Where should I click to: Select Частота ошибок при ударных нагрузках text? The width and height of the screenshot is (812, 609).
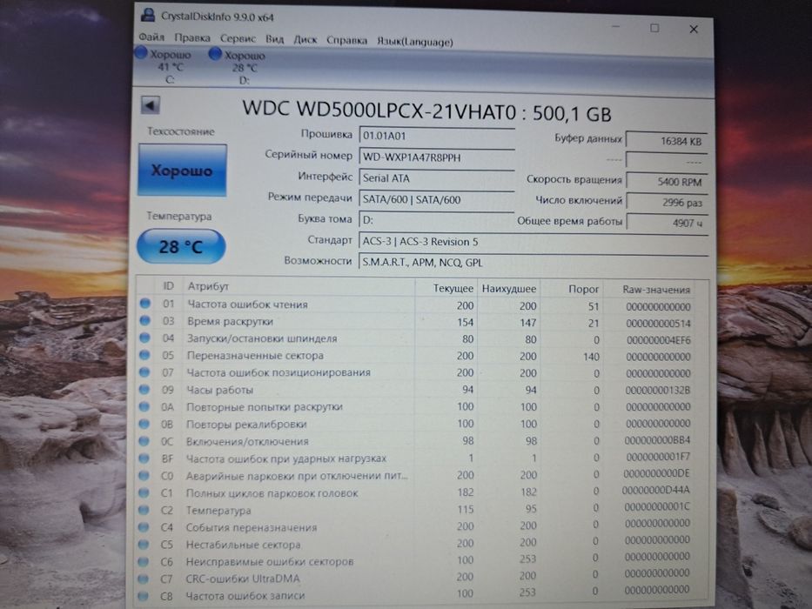click(286, 458)
